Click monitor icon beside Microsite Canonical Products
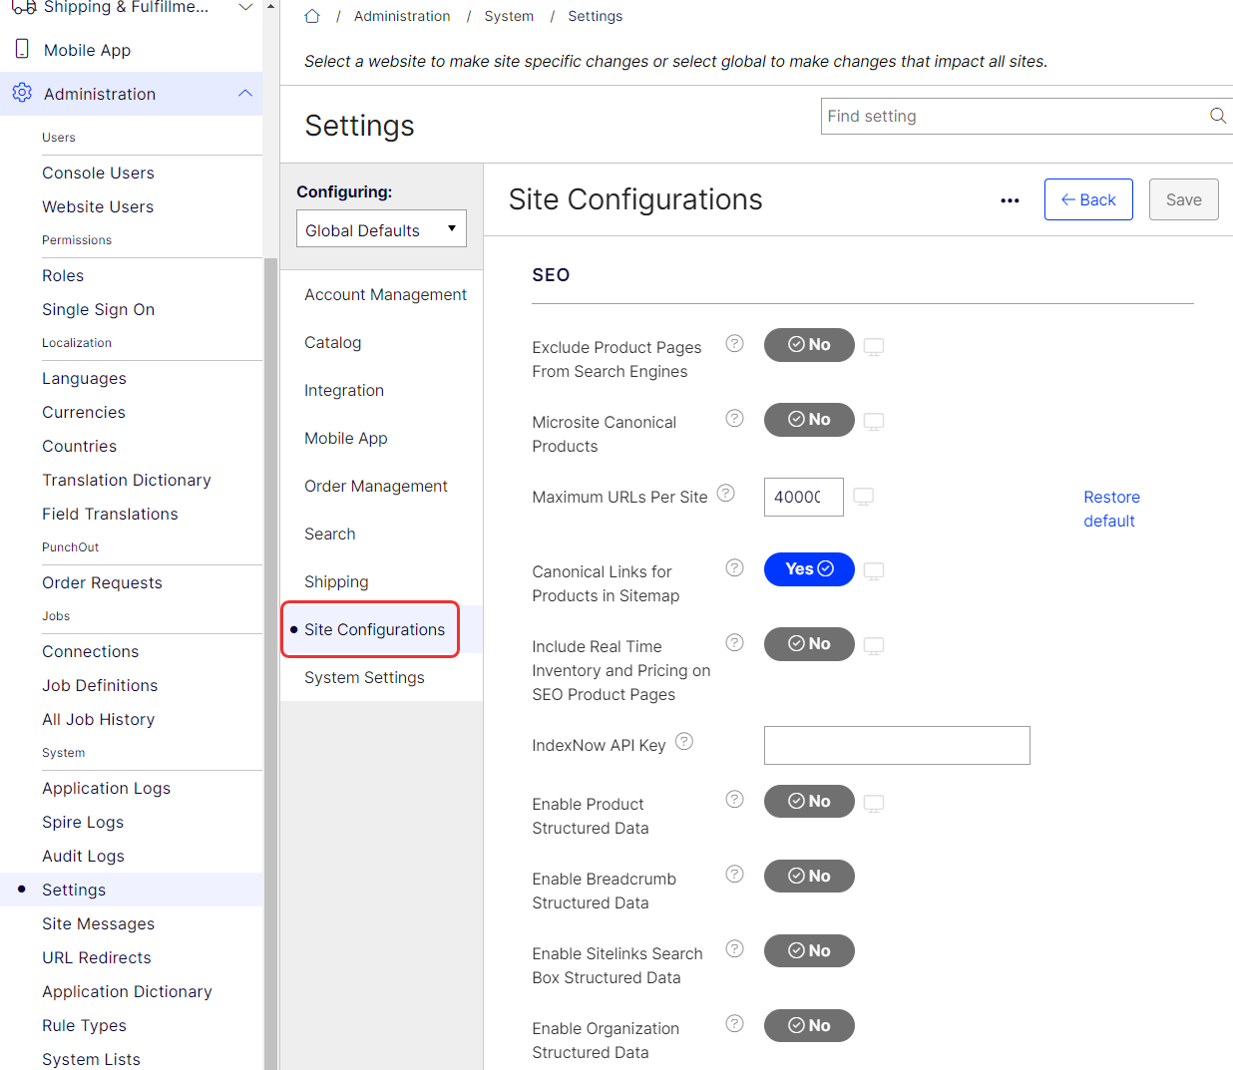Screen dimensions: 1233x1070 874,422
